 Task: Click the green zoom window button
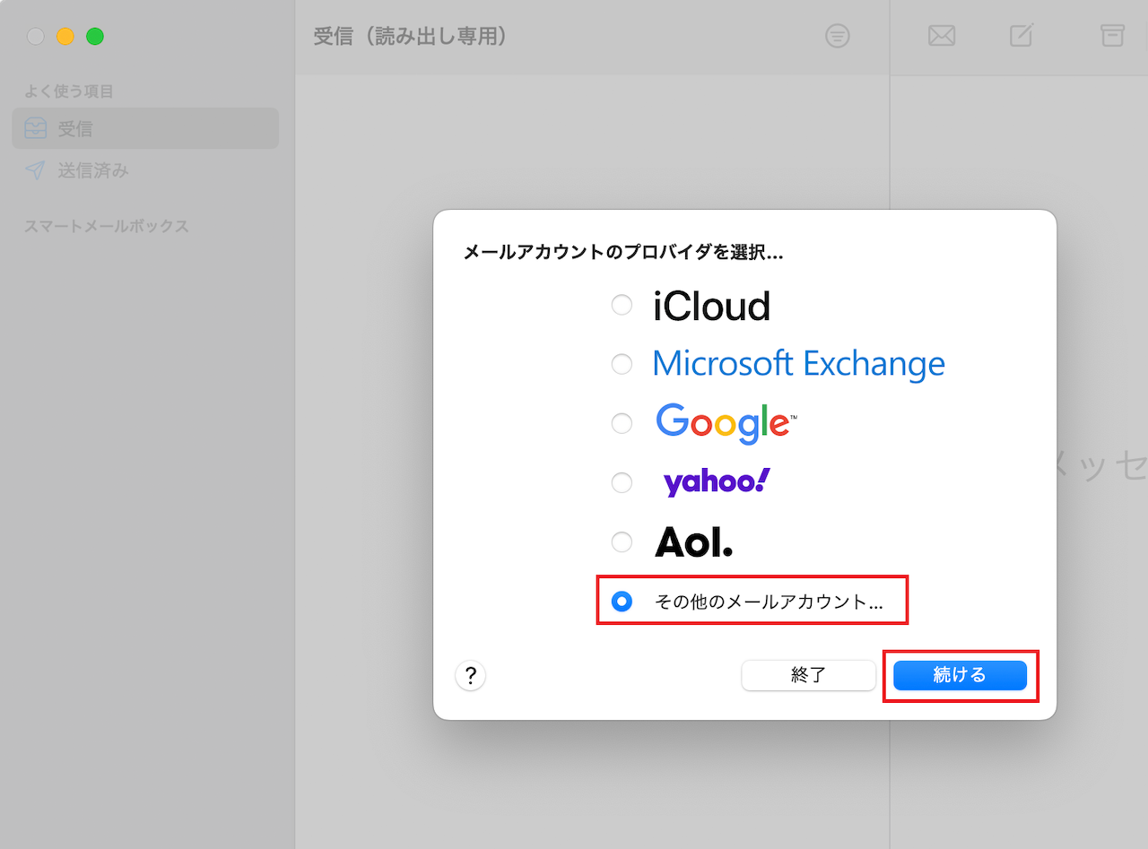pos(95,37)
